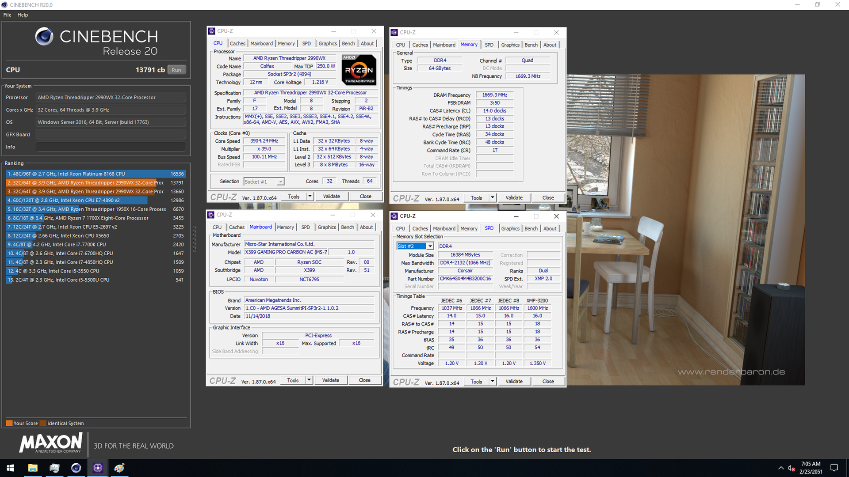Expand Tools dropdown arrow in CPU window
The height and width of the screenshot is (477, 849).
pyautogui.click(x=310, y=197)
